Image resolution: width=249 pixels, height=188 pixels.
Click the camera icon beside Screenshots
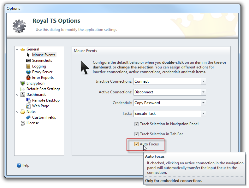[28, 61]
